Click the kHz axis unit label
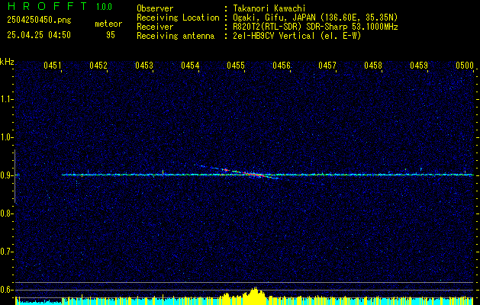Image resolution: width=480 pixels, height=305 pixels. (7, 62)
